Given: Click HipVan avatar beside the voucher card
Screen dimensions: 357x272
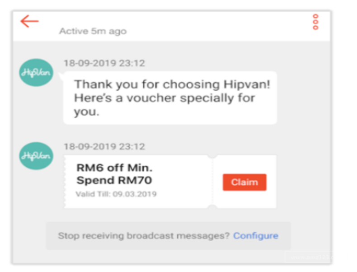Looking at the screenshot, I should pyautogui.click(x=36, y=156).
